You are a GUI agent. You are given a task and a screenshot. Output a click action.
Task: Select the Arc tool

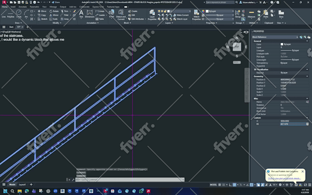click(26, 13)
